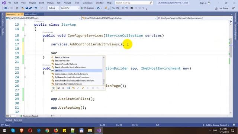Click the Navigate Backward toolbar button
Viewport: 238px width, 134px height.
point(6,8)
